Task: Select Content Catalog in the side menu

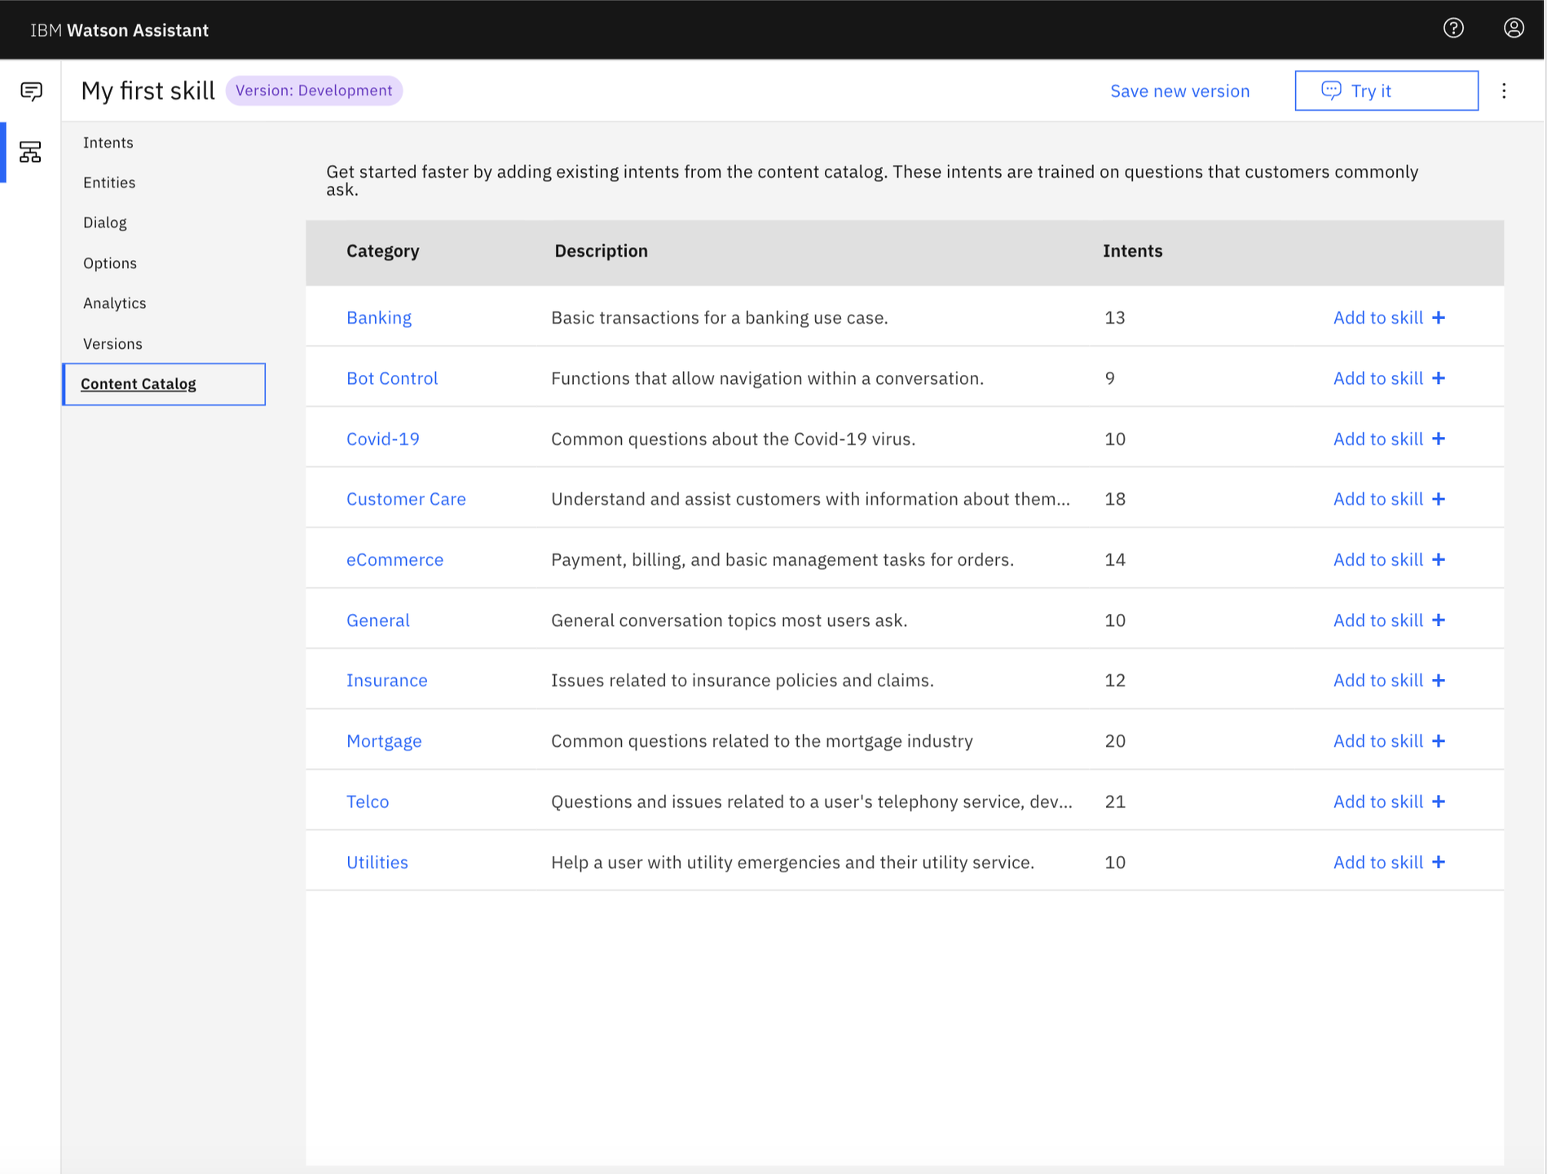Action: (x=164, y=384)
